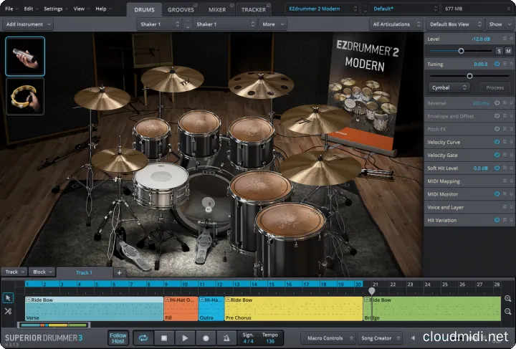Select the tambourine instrument thumbnail
Screen dimensions: 516x349
[25, 96]
